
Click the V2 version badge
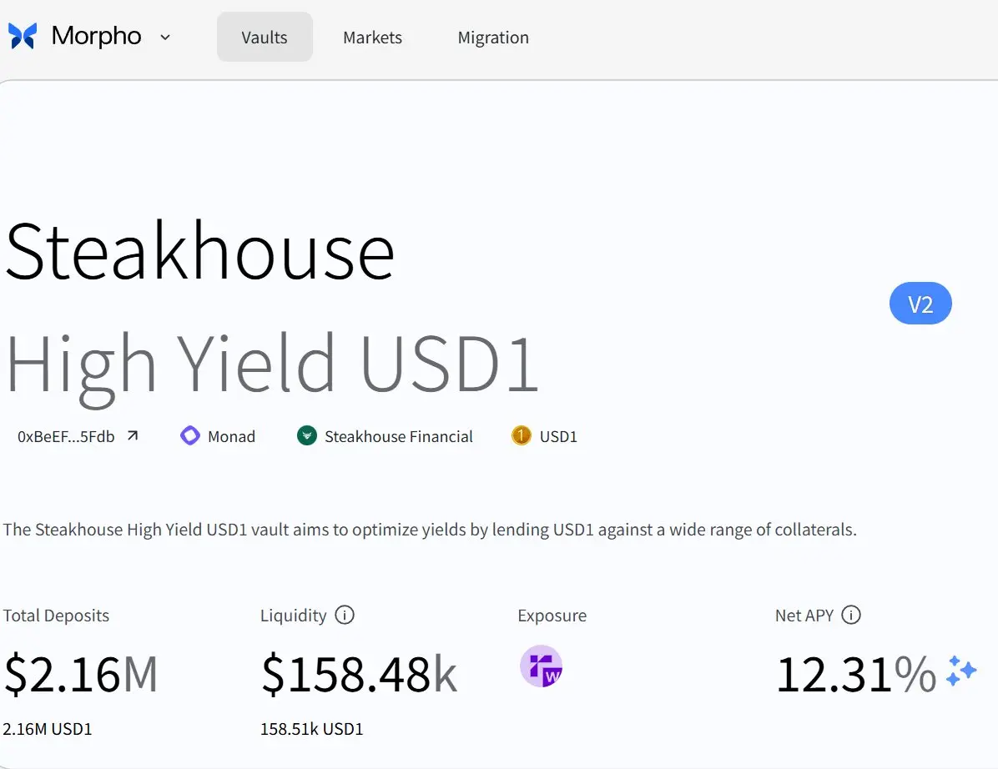(920, 304)
